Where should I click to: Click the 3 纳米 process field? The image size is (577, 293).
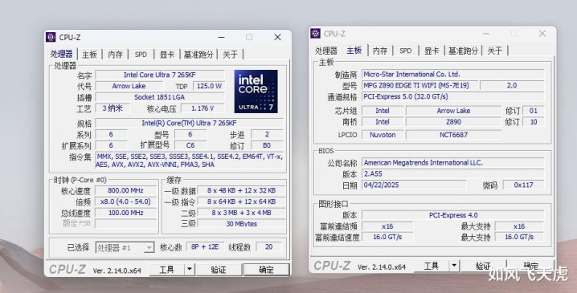113,108
